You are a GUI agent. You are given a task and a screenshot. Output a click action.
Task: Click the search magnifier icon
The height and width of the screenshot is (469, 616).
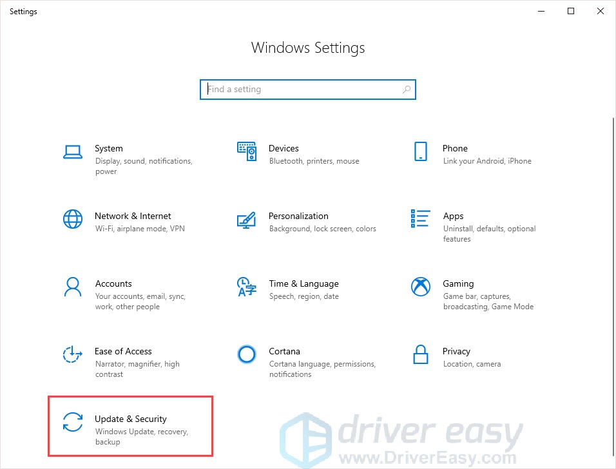pyautogui.click(x=407, y=90)
